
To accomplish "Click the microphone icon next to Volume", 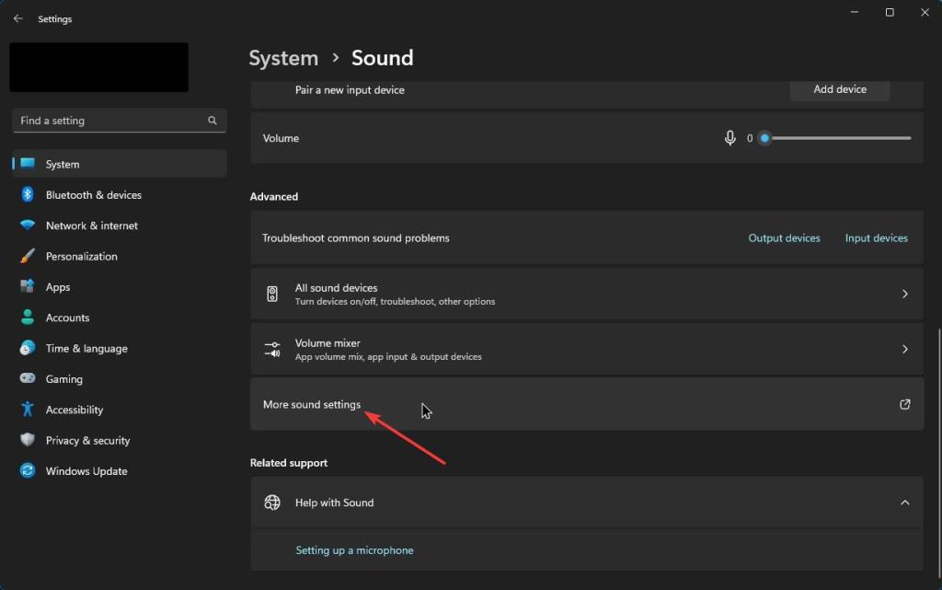I will [x=729, y=137].
